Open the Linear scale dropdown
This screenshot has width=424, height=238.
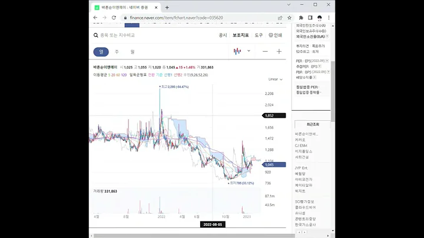[x=275, y=80]
